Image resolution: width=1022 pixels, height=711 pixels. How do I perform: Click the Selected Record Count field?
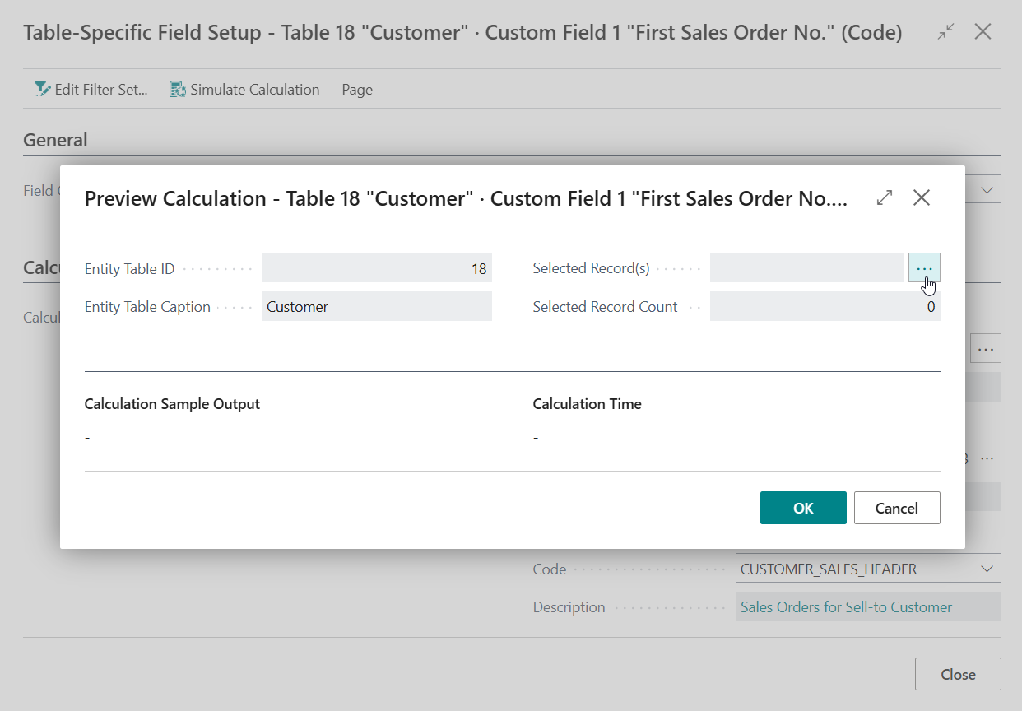(824, 307)
